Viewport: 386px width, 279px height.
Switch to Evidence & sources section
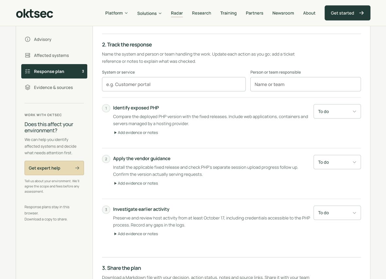tap(54, 87)
